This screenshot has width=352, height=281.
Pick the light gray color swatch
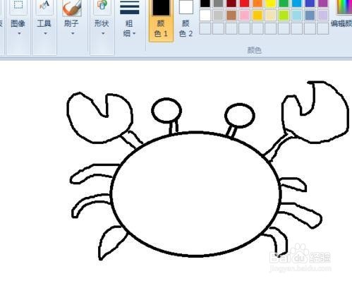click(x=218, y=16)
